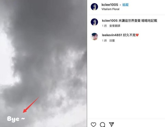Open comments with the speech bubble icon
Viewport: 165px width, 127px height.
pyautogui.click(x=103, y=125)
